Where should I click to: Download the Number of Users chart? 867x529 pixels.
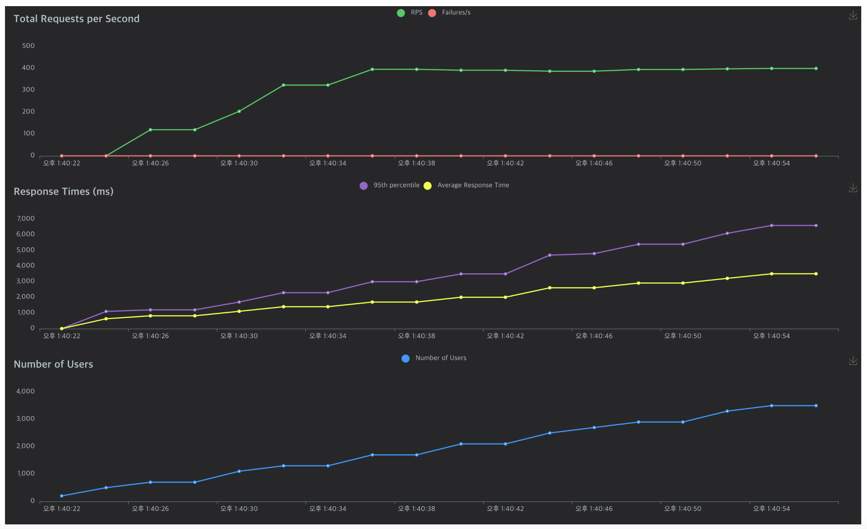(x=852, y=360)
